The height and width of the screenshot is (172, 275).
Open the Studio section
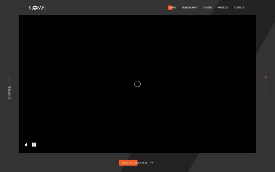pyautogui.click(x=207, y=8)
